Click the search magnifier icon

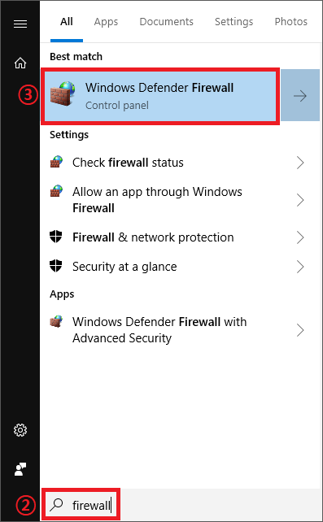[56, 505]
